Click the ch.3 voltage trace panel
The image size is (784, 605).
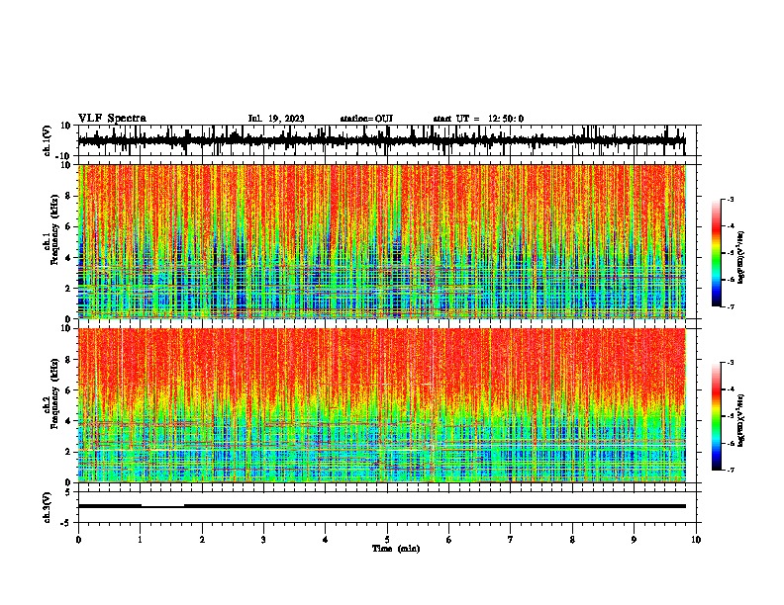tap(389, 507)
